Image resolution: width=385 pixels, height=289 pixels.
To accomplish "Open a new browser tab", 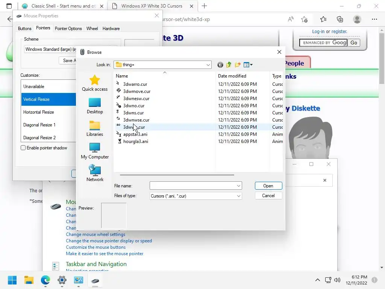I will pos(204,6).
